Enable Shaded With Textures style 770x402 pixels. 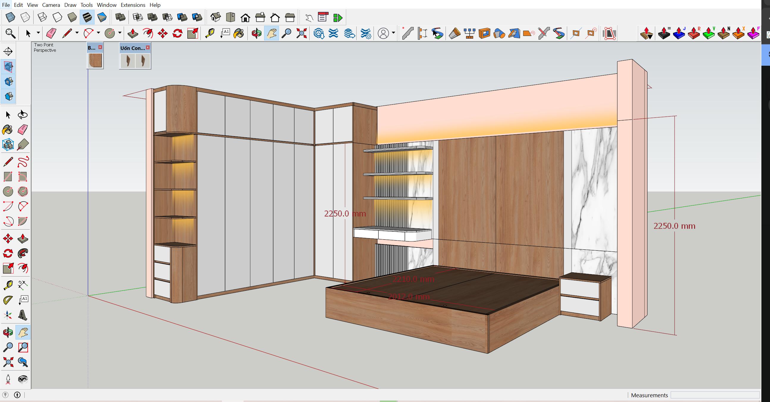click(87, 17)
